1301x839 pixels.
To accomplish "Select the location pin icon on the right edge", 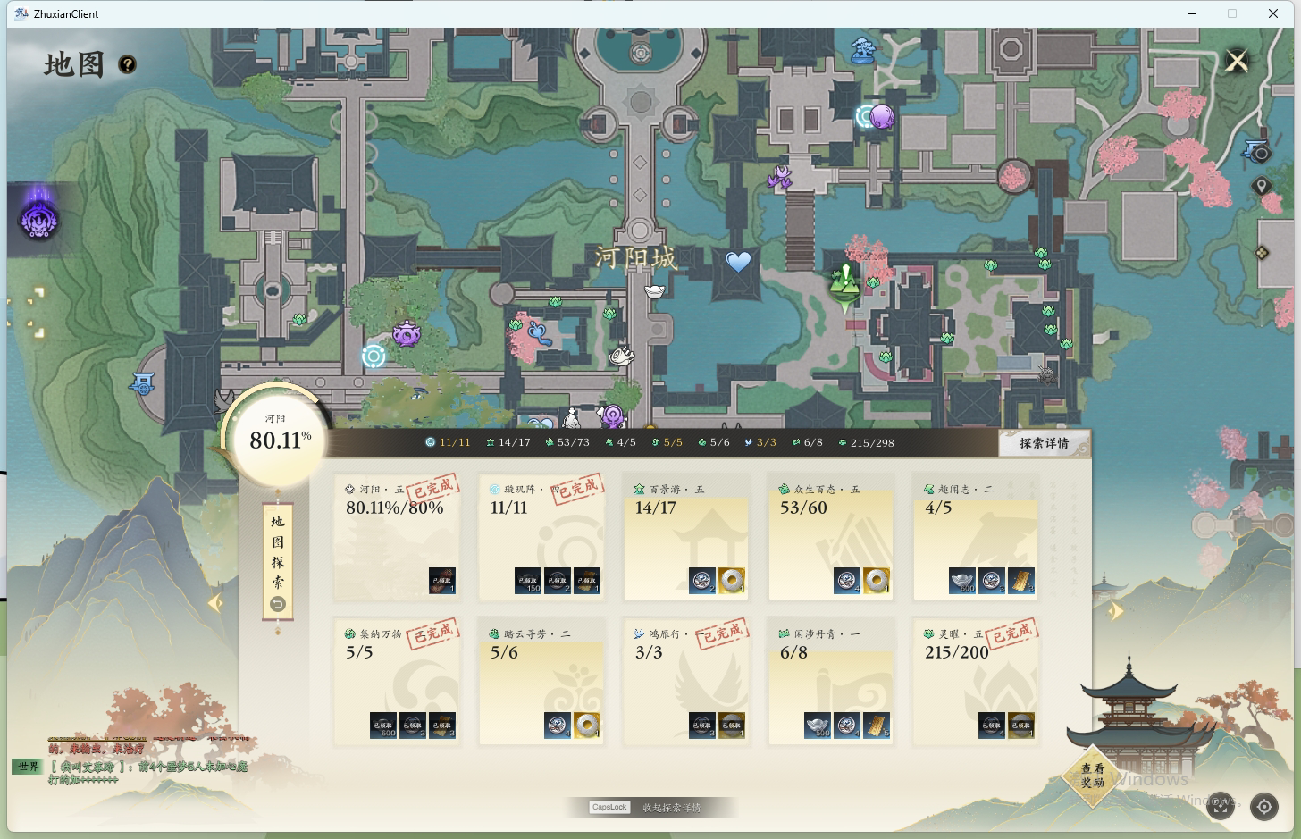I will tap(1261, 186).
